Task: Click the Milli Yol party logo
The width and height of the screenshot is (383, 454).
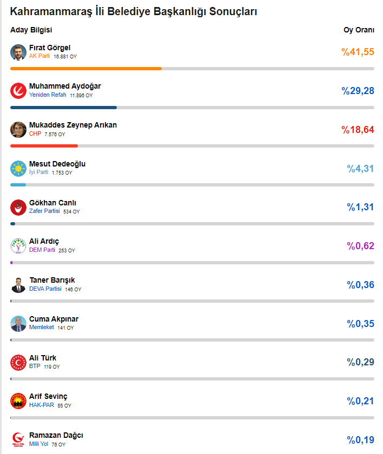Action: [18, 439]
